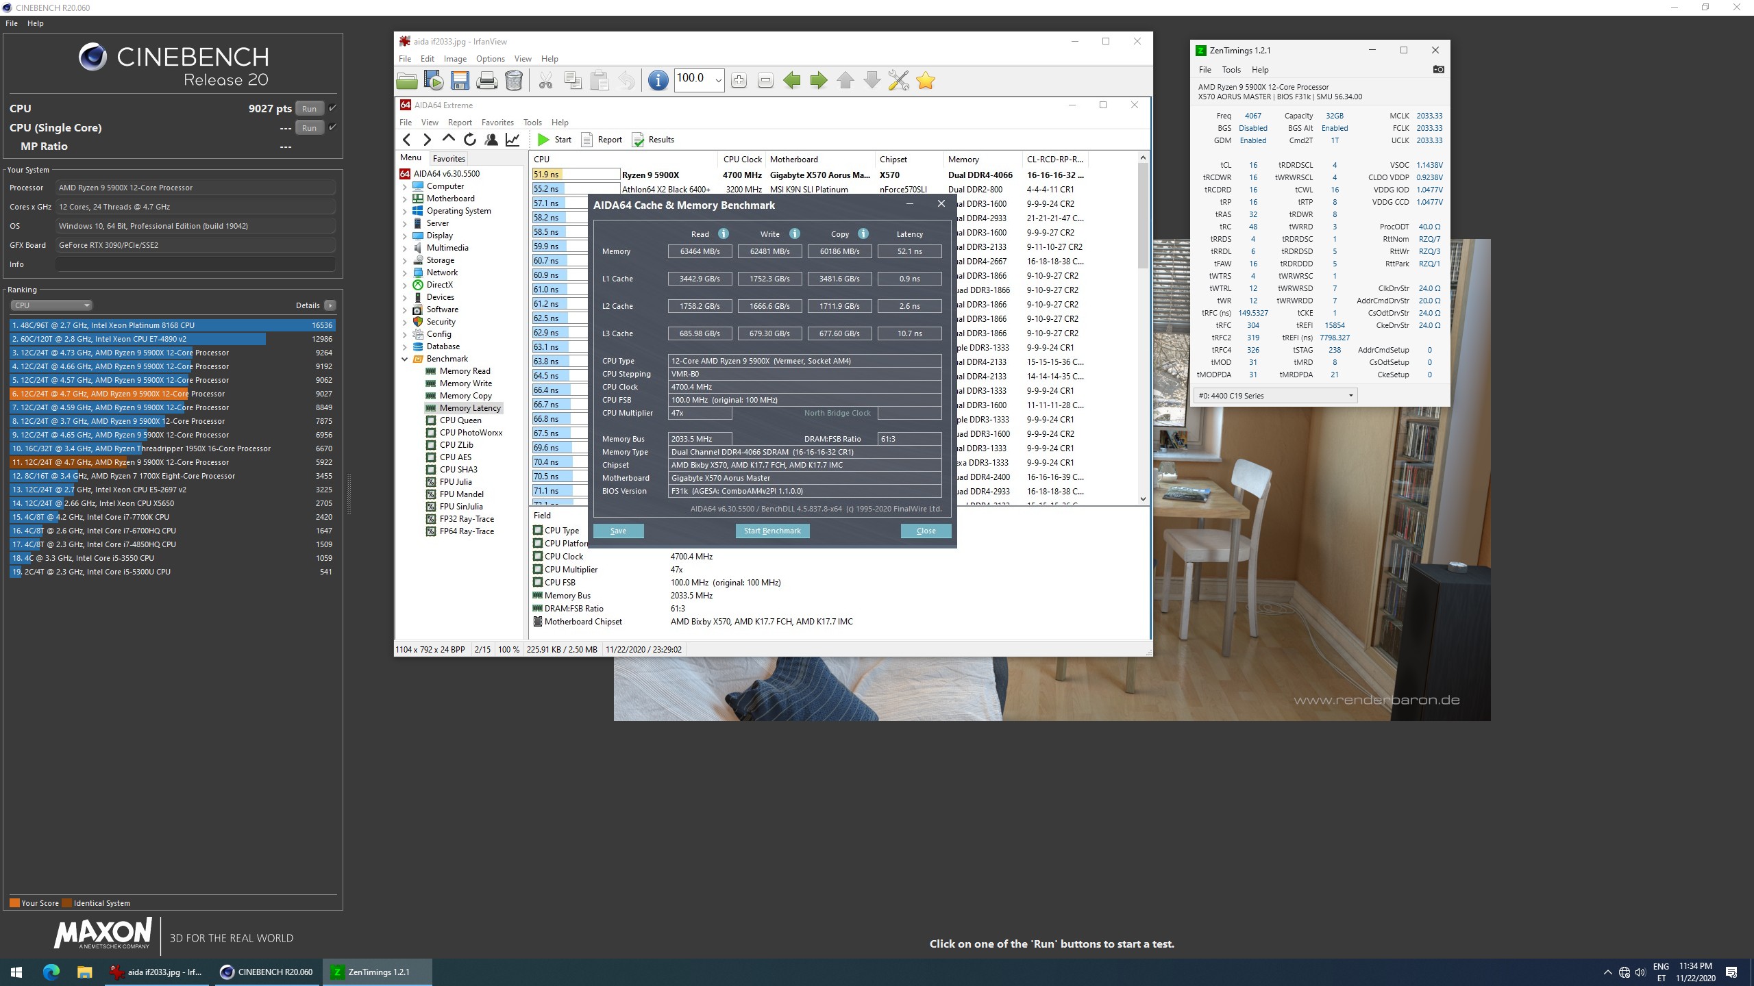Image resolution: width=1754 pixels, height=986 pixels.
Task: Toggle checkbox next to CPU Run button
Action: point(332,108)
